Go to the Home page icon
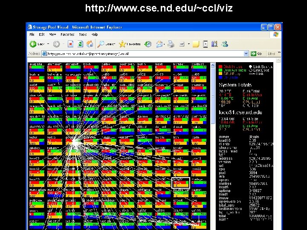Viewport: 307px width, 230px height. click(x=90, y=44)
